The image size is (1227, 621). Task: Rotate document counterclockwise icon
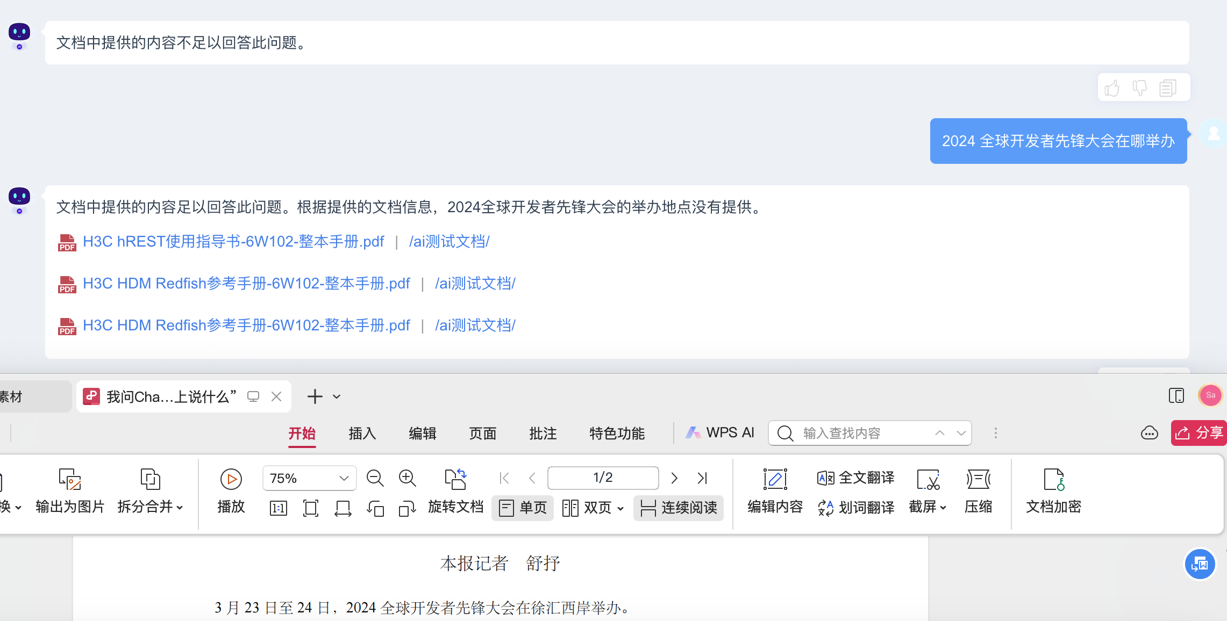pyautogui.click(x=375, y=508)
